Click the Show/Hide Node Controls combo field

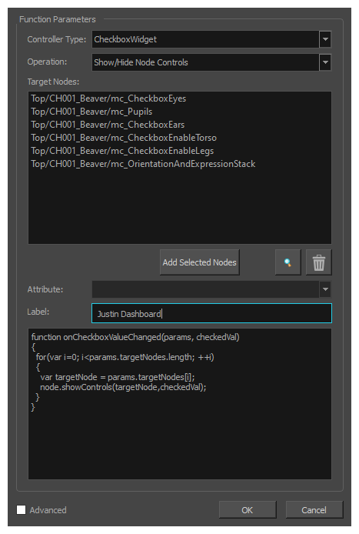(x=205, y=62)
